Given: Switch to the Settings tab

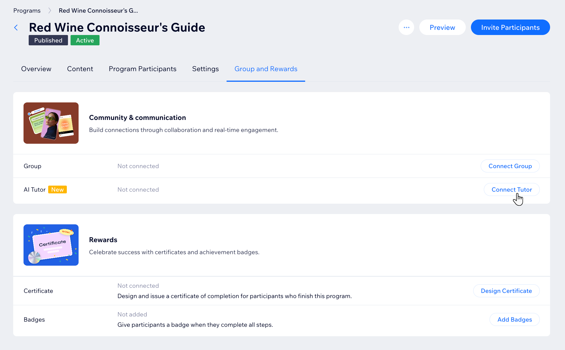Looking at the screenshot, I should pos(205,69).
